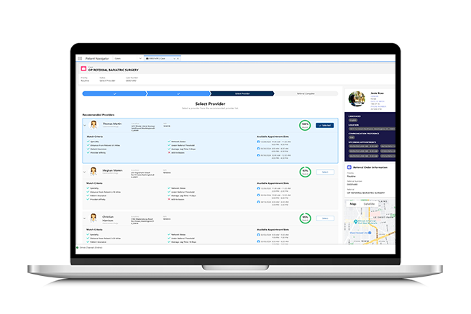Click Josie Ross patient photo
The width and height of the screenshot is (471, 314).
355,99
